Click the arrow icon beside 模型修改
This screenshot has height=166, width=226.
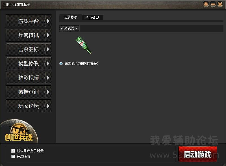point(48,64)
